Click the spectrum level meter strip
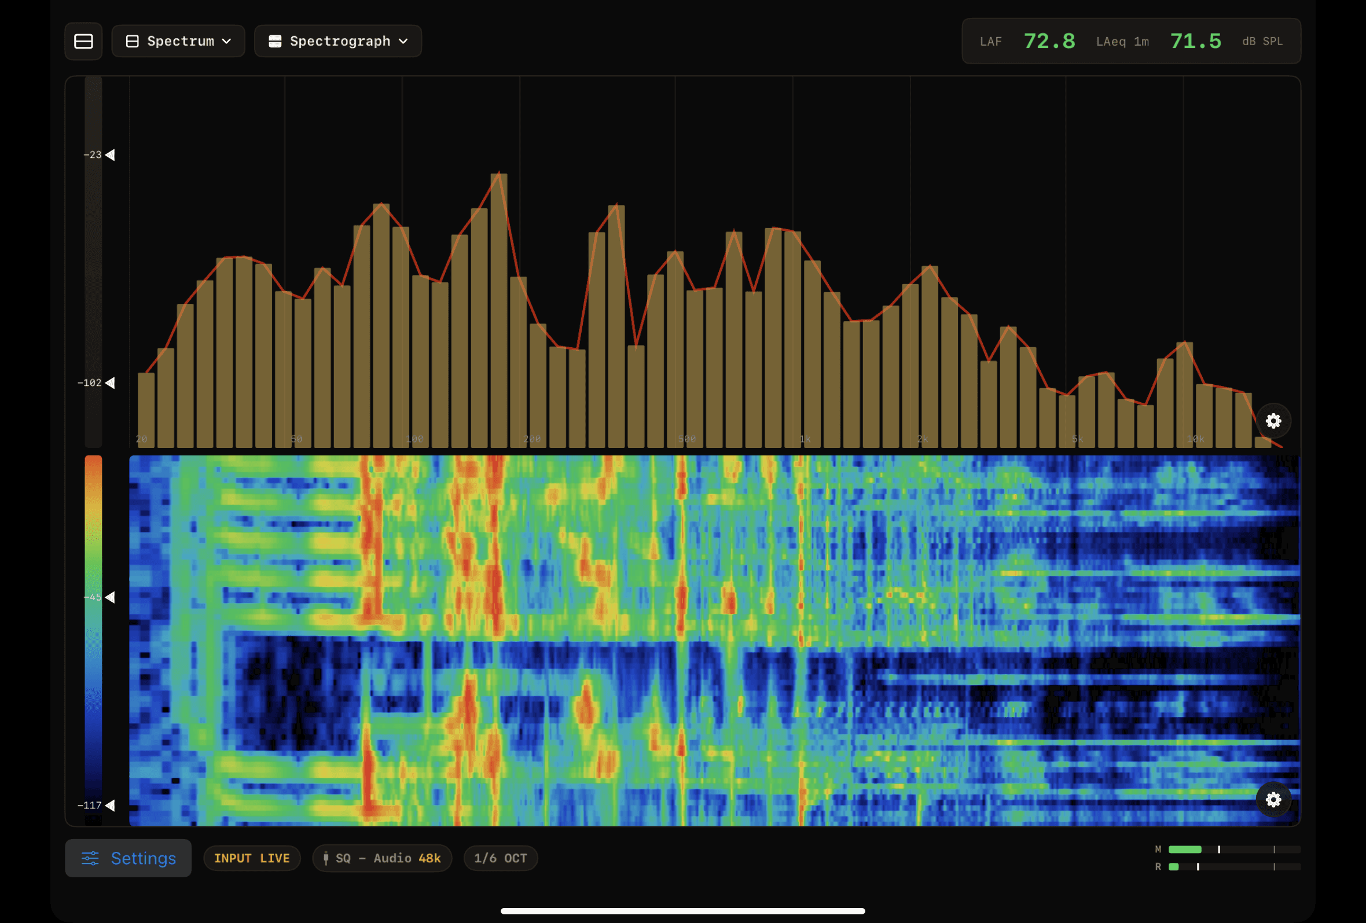 tap(93, 262)
